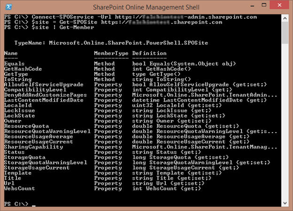The image size is (293, 211).
Task: Click definition 'bool Equals(System.Object obj)'
Action: (184, 64)
